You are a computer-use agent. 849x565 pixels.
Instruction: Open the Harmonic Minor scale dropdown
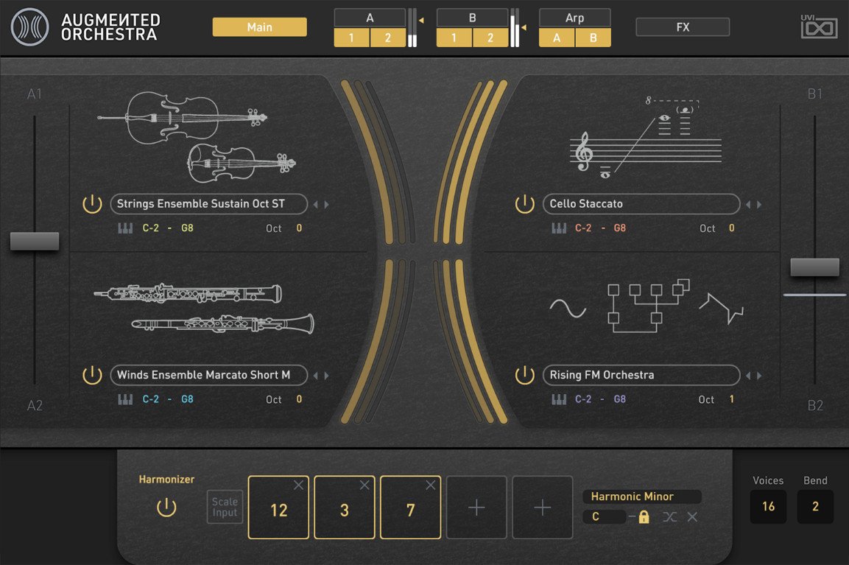point(641,496)
